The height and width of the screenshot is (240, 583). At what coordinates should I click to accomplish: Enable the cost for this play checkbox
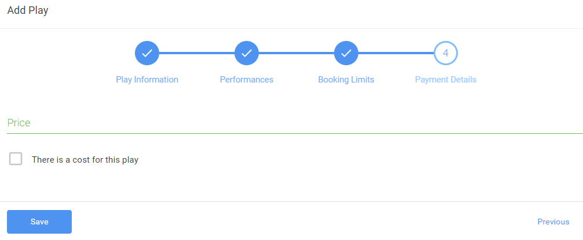(16, 159)
